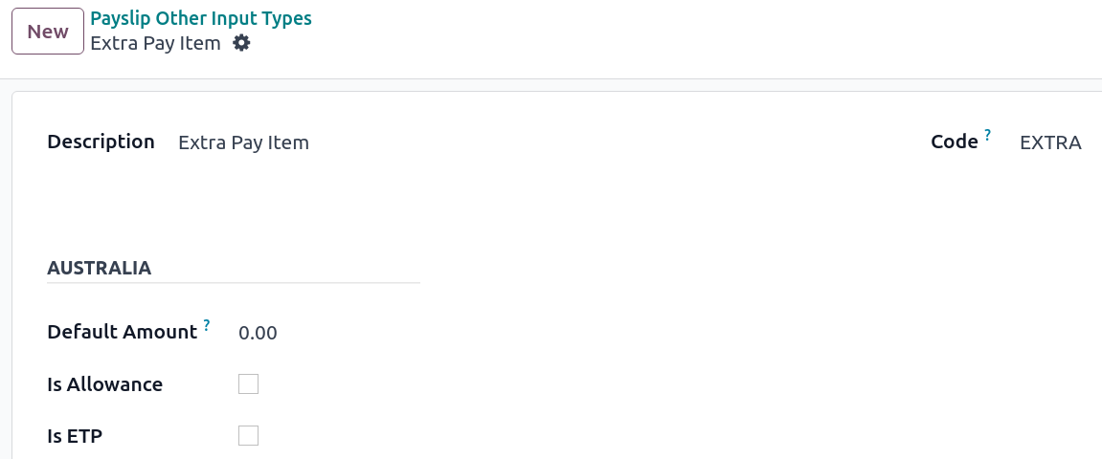Click the Code field help question mark

click(x=987, y=136)
